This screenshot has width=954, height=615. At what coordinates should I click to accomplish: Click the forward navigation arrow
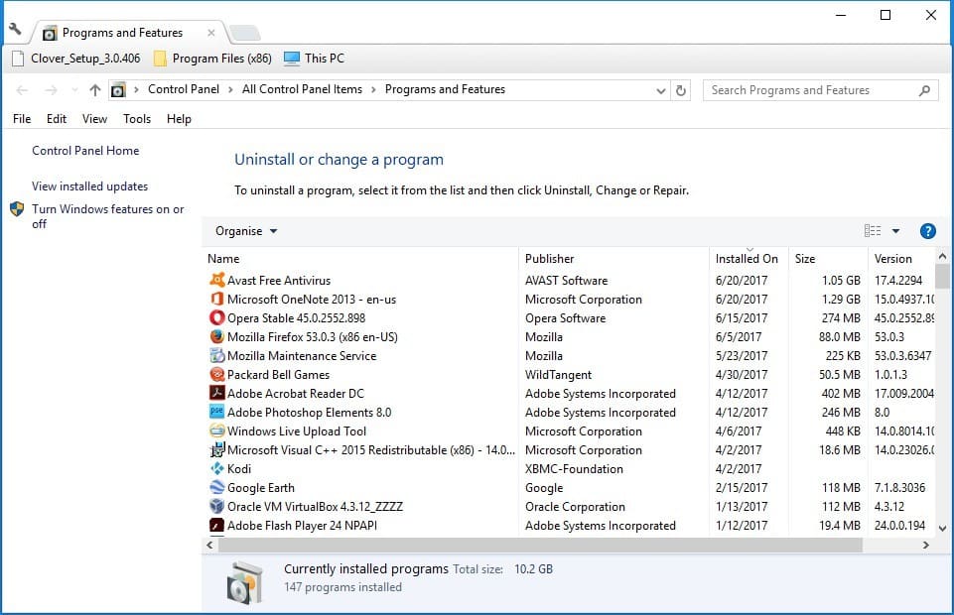pyautogui.click(x=52, y=90)
